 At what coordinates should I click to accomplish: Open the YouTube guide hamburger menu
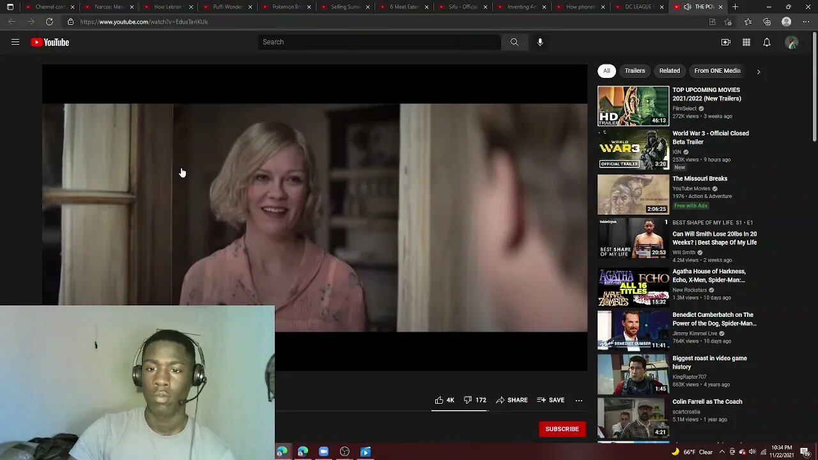click(x=15, y=42)
